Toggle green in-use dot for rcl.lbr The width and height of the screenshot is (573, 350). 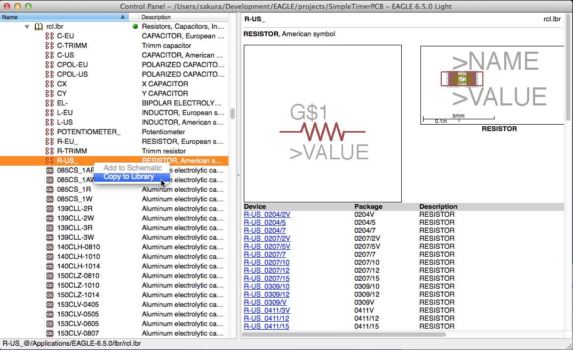pyautogui.click(x=135, y=26)
